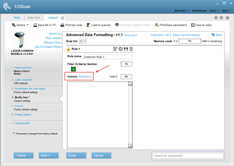Open the Tools menu

(214, 10)
